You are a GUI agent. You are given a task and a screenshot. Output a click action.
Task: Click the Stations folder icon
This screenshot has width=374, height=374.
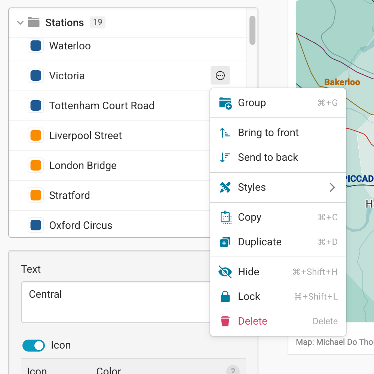[34, 22]
